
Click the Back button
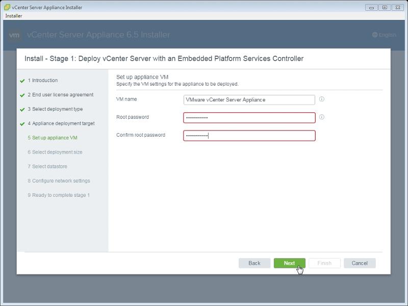pos(254,263)
